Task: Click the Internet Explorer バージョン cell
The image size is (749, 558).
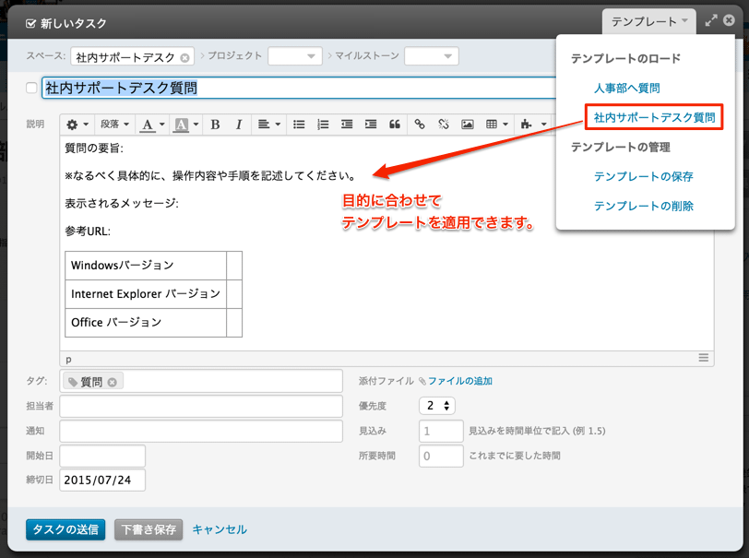Action: pyautogui.click(x=146, y=294)
